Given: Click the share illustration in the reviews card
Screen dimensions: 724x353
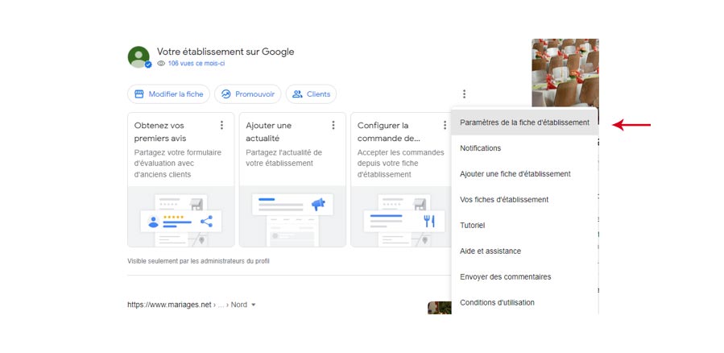Looking at the screenshot, I should coord(206,222).
